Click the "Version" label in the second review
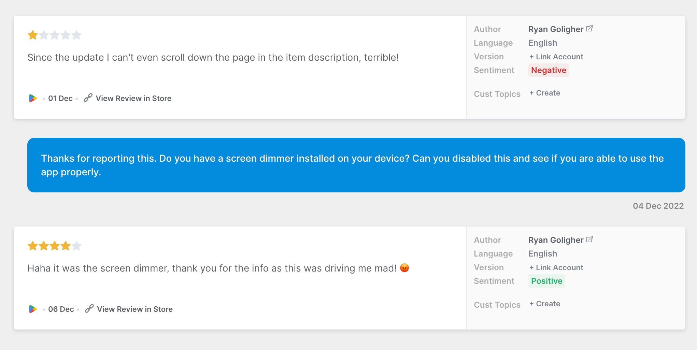Screen dimensions: 697x350 pyautogui.click(x=489, y=267)
